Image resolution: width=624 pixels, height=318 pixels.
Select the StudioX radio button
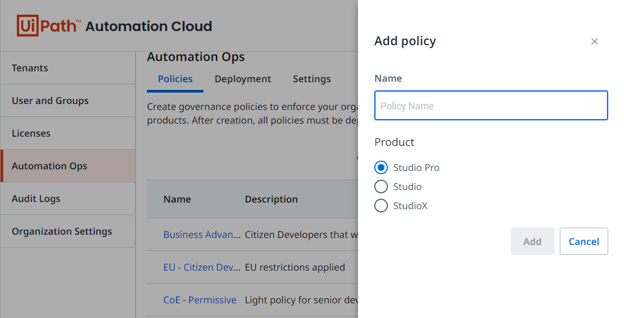pos(381,206)
